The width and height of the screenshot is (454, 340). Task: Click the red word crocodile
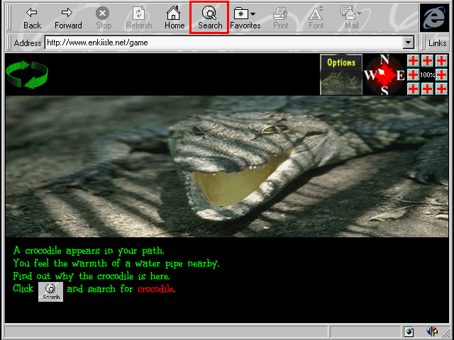(156, 289)
